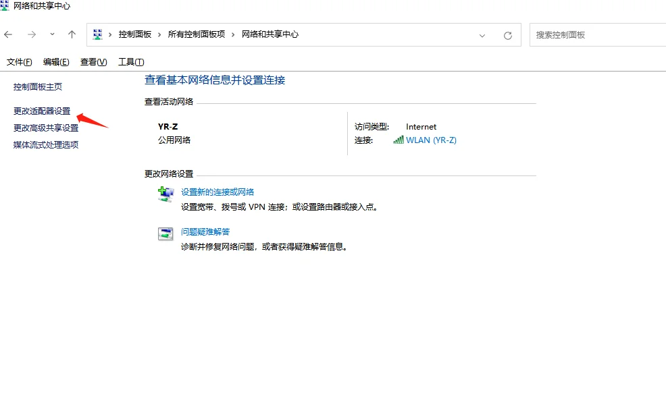Open the 控制面板 breadcrumb

134,34
